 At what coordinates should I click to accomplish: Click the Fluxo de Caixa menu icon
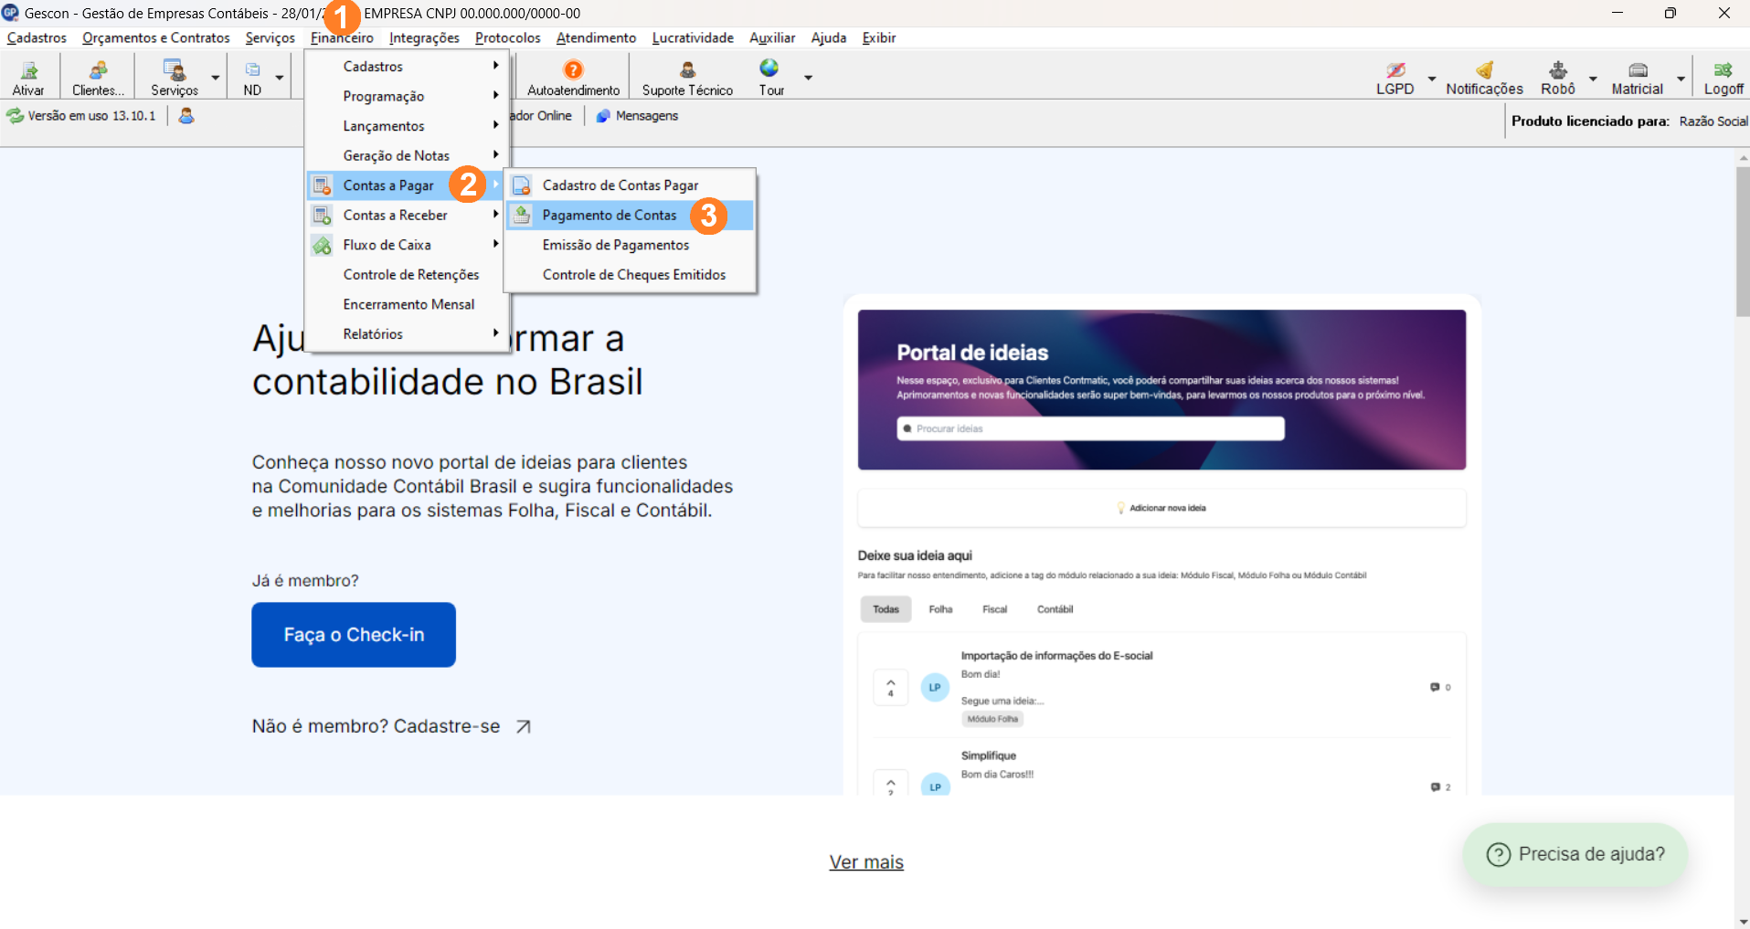coord(322,246)
